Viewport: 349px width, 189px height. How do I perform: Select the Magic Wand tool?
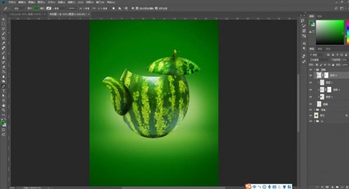(x=3, y=34)
